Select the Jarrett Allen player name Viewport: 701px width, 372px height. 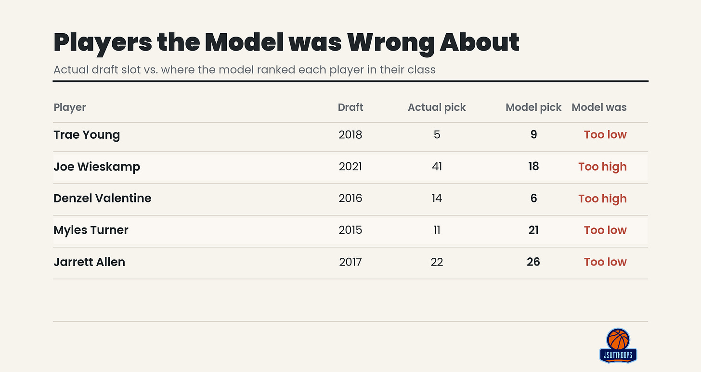(x=89, y=262)
